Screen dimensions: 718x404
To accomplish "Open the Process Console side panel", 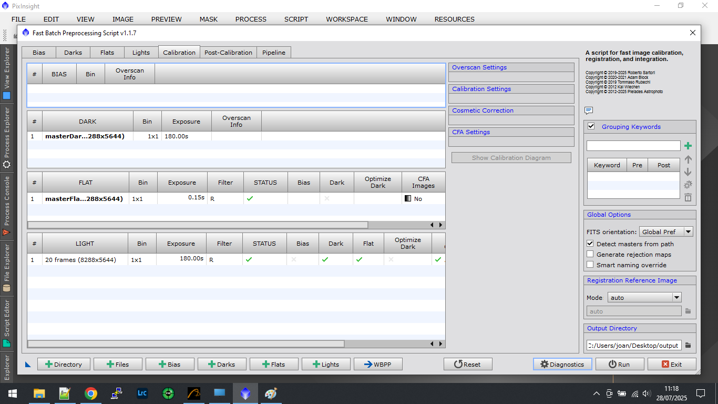I will 7,206.
